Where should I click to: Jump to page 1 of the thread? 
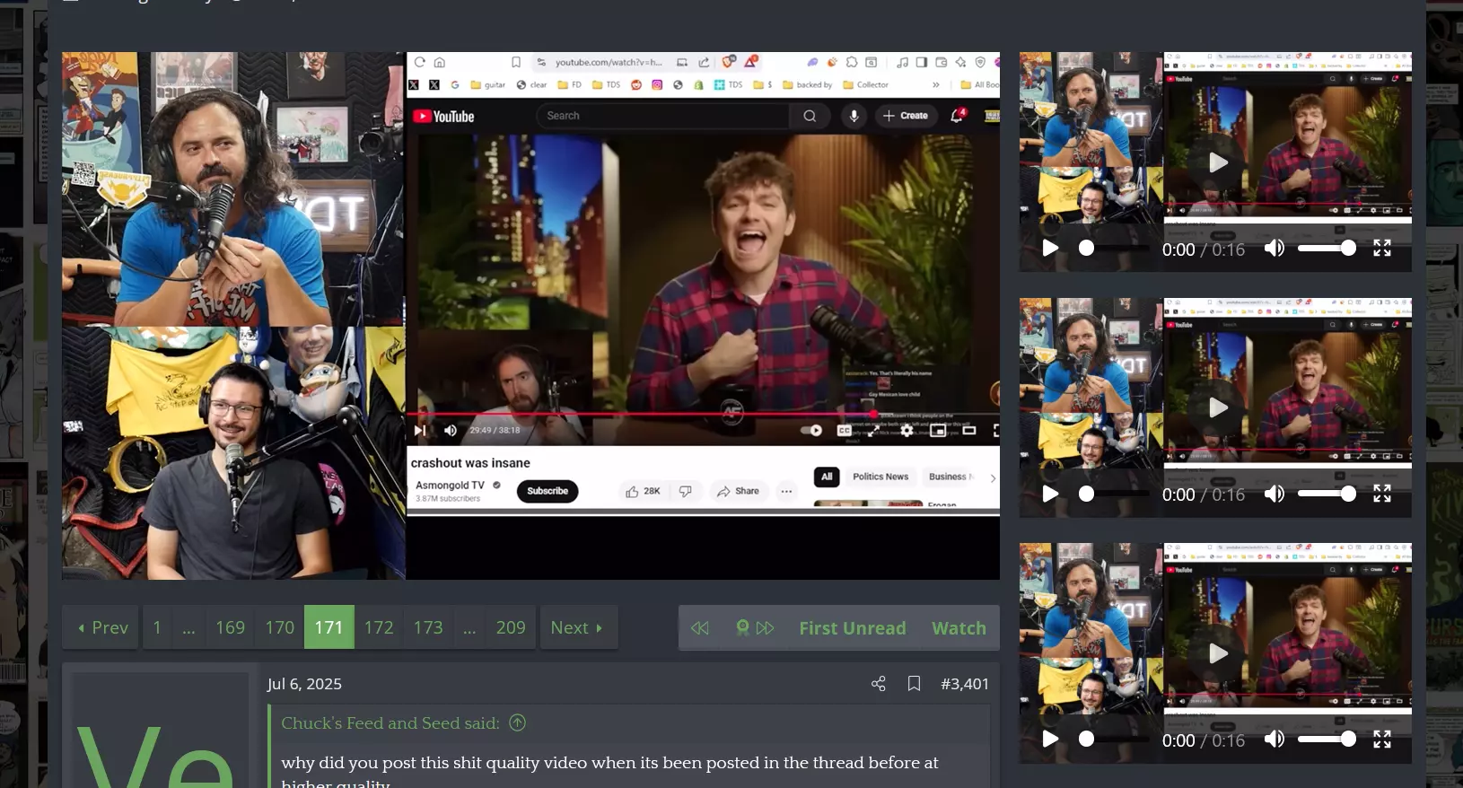157,627
